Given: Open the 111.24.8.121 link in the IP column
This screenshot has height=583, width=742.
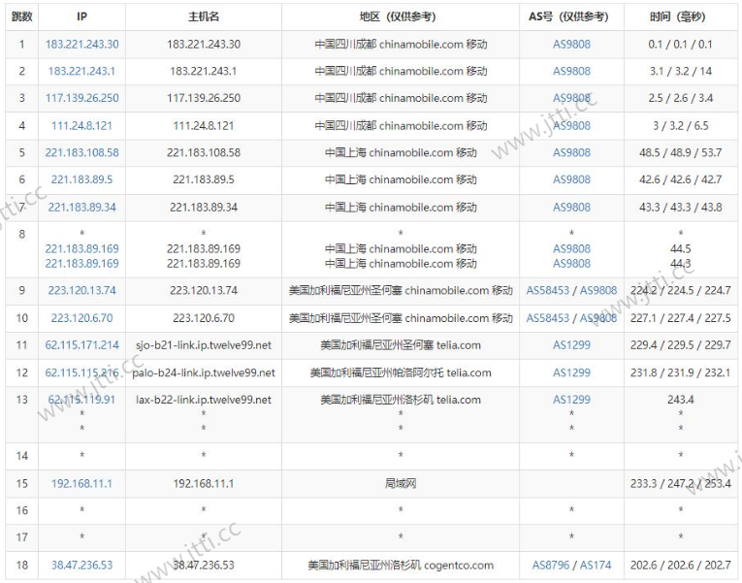Looking at the screenshot, I should pyautogui.click(x=81, y=125).
